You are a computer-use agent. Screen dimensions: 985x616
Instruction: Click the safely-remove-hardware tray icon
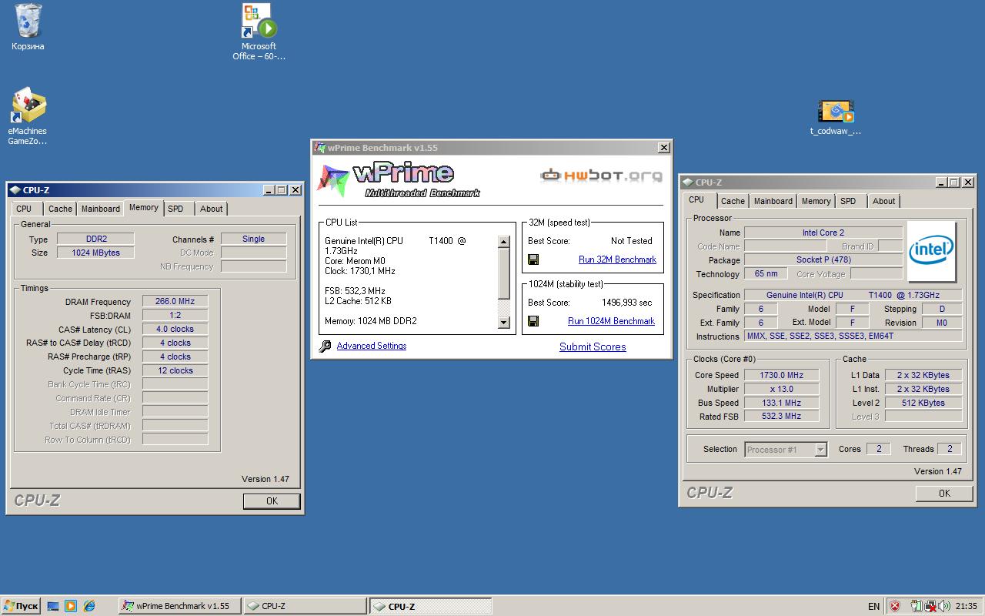point(917,606)
